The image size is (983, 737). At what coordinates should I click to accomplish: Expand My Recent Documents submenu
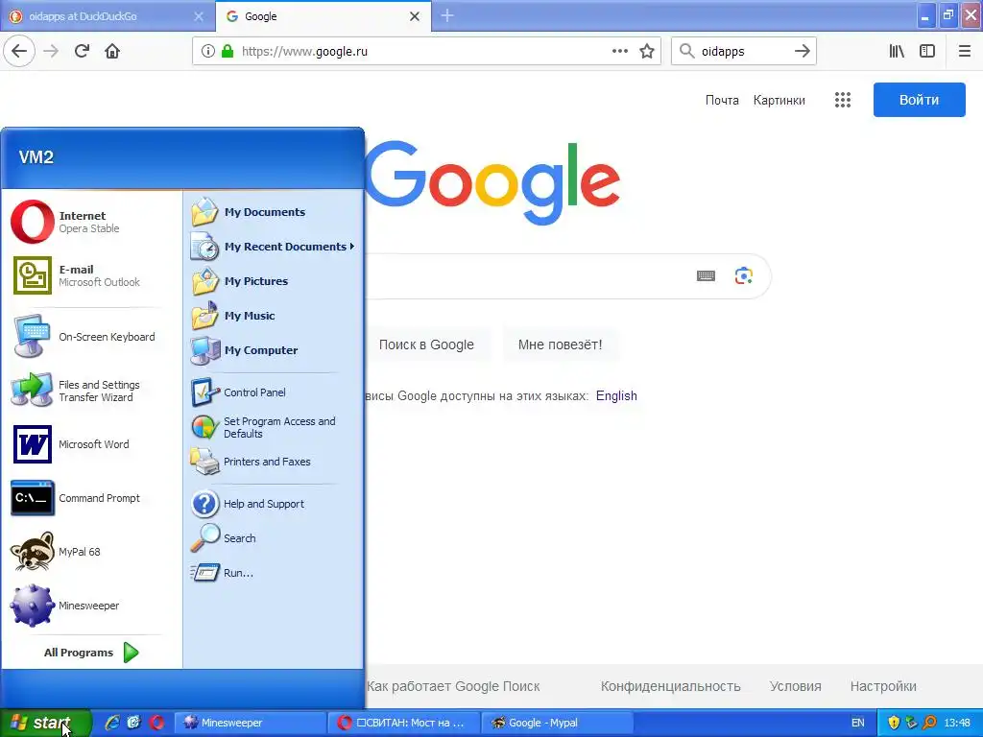pos(274,247)
